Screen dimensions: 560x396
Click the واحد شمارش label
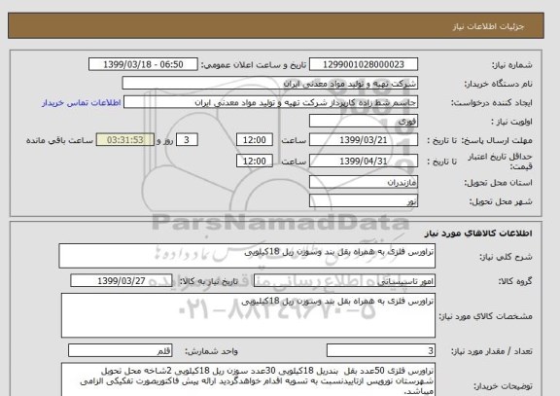pyautogui.click(x=211, y=351)
